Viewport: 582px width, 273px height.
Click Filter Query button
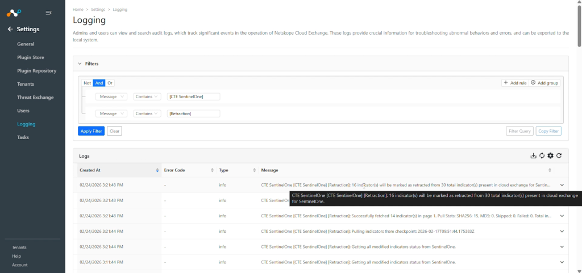pyautogui.click(x=519, y=131)
